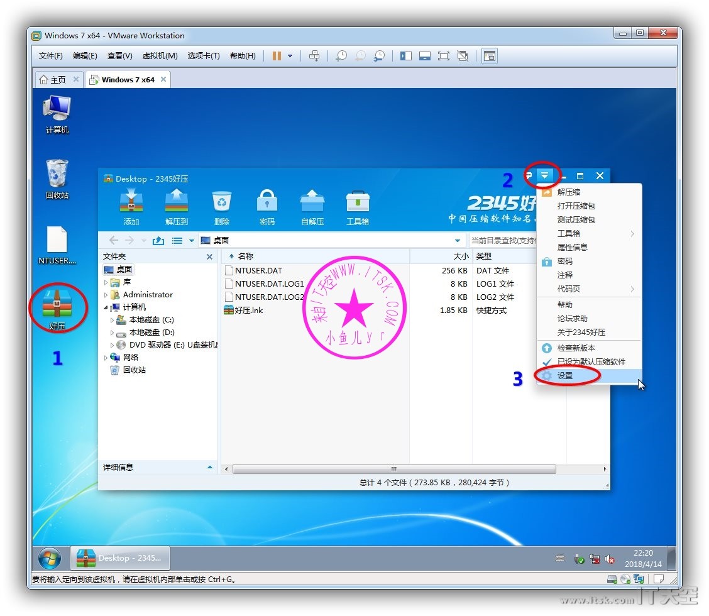Viewport: 709px width, 616px height.
Task: Click the 密码 (Password) lock icon
Action: click(267, 202)
